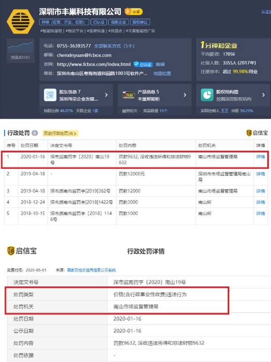271x362 pixels.
Task: Click the phone number 0755-36393577
Action: tap(74, 46)
